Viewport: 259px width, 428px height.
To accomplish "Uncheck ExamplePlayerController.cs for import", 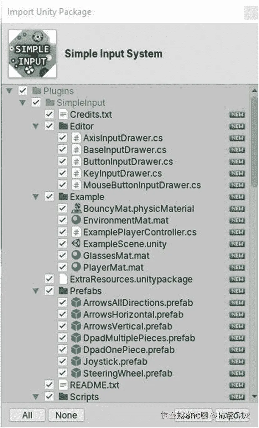I will (63, 232).
